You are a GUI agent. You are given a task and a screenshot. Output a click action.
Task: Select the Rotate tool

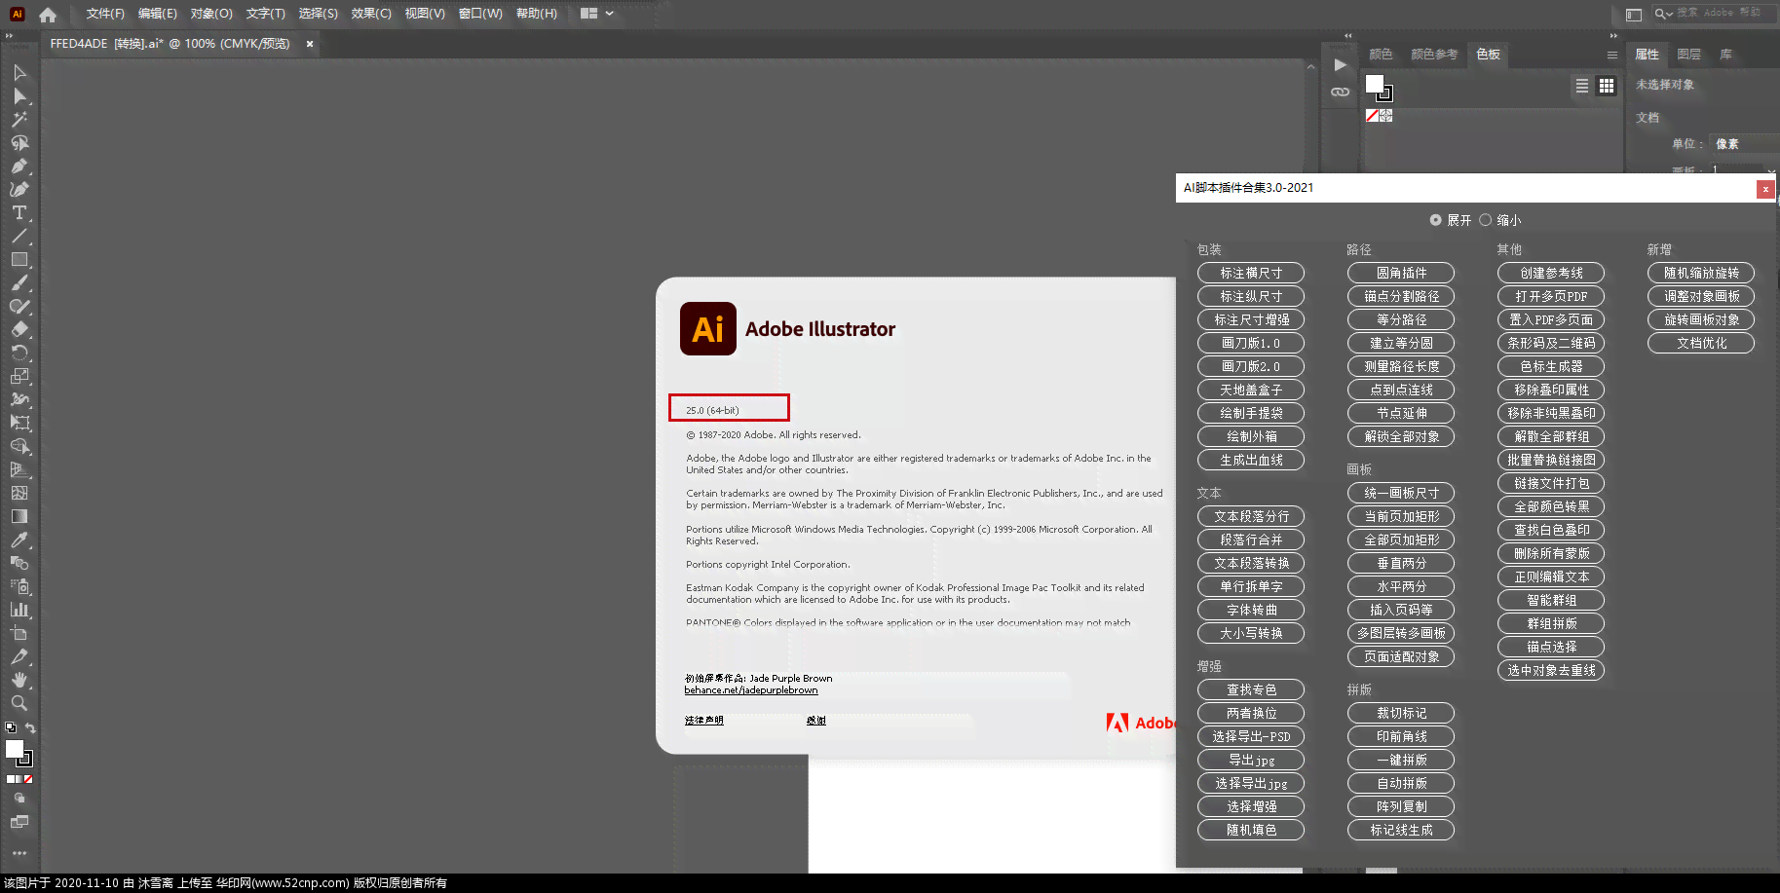pos(19,353)
